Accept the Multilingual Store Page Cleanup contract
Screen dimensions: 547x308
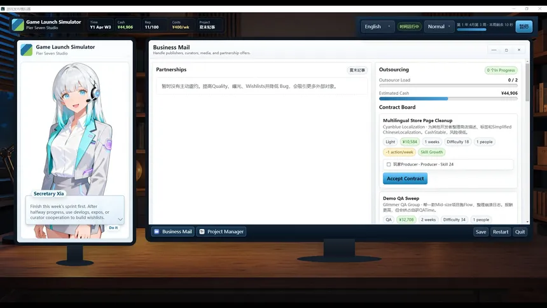click(x=405, y=178)
